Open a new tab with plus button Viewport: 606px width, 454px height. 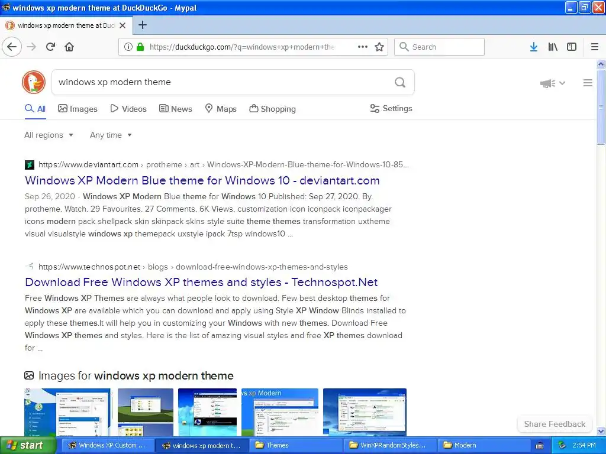coord(142,25)
